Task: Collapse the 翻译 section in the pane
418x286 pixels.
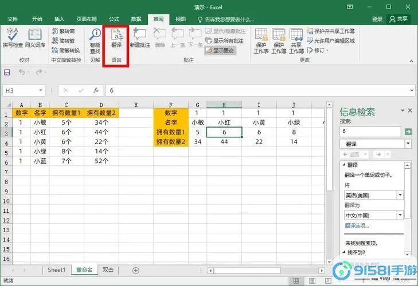Action: (343, 165)
